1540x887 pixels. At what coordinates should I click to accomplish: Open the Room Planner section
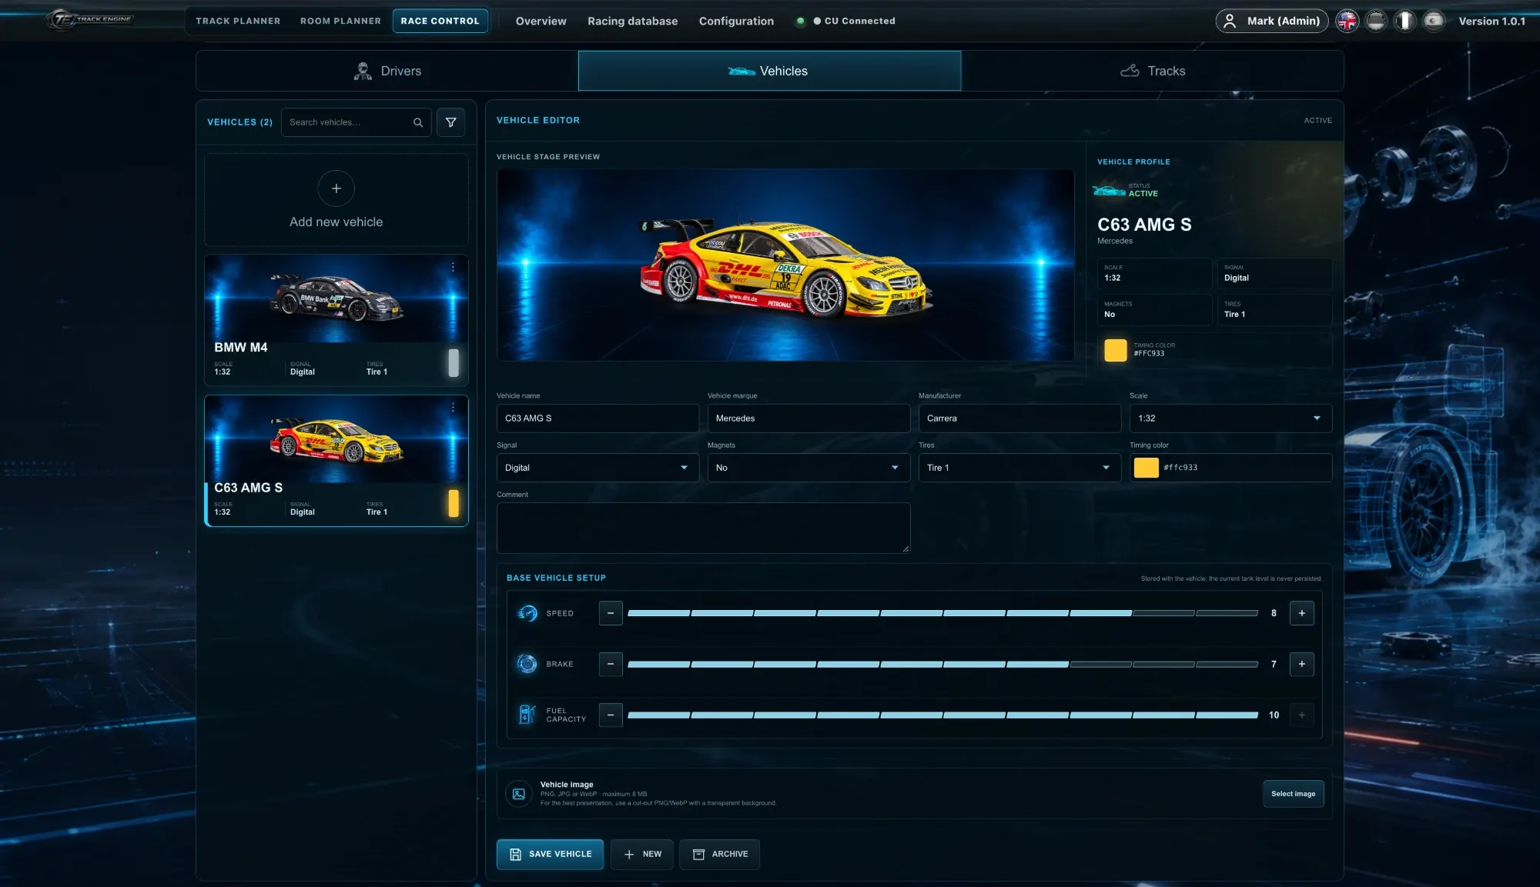point(340,21)
